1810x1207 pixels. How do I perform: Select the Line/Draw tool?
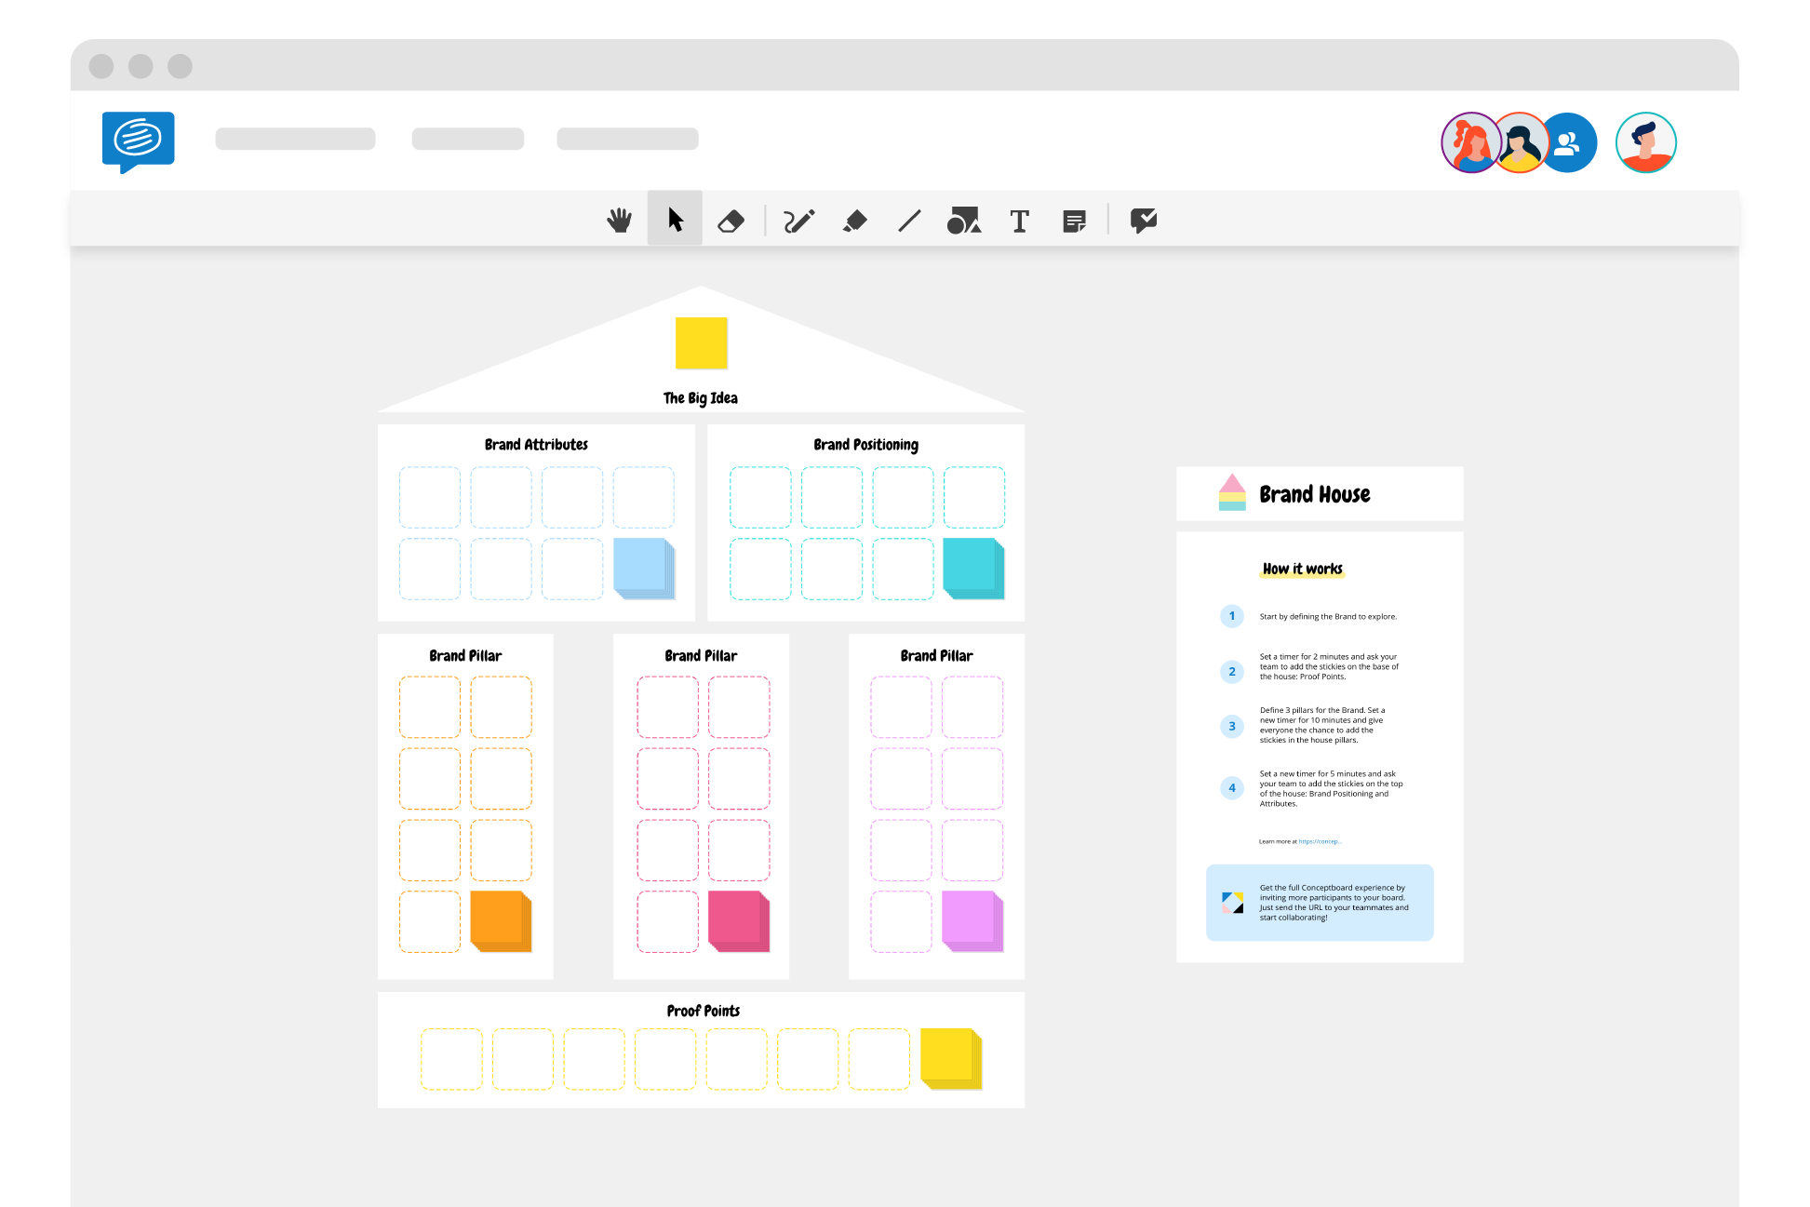pos(909,220)
